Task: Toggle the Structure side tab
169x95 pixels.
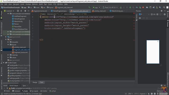Action: (x=1, y=59)
